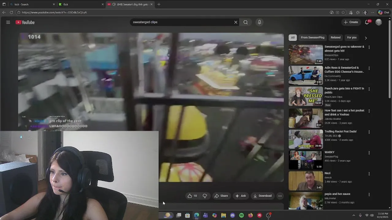392x220 pixels.
Task: Open the YouTube notifications bell
Action: tap(367, 22)
